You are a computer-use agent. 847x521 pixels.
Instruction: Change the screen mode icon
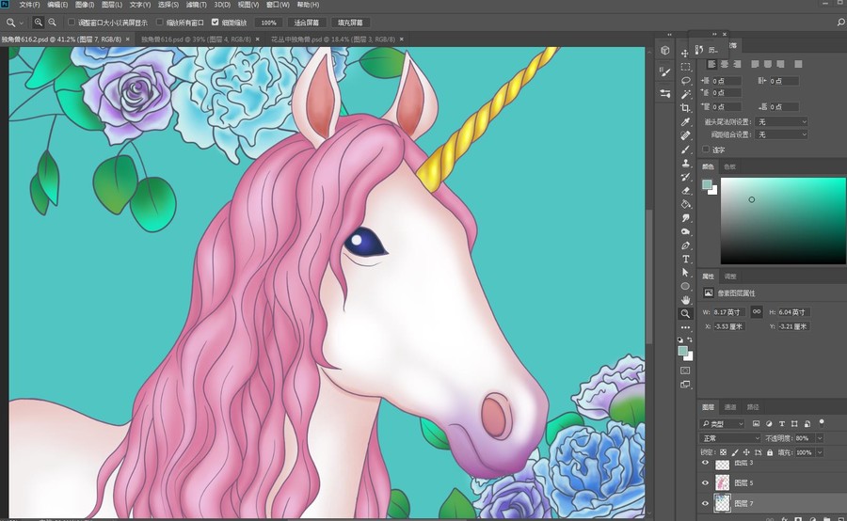click(685, 385)
